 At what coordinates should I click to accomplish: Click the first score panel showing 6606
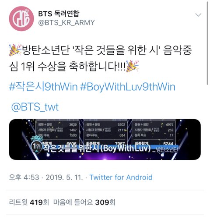tap(57, 133)
